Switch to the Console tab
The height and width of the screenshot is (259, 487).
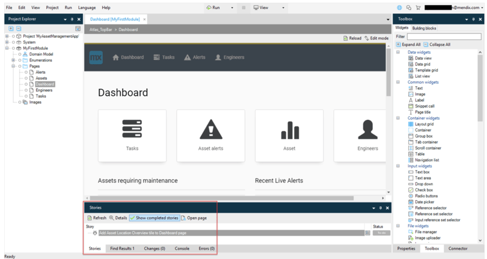pyautogui.click(x=182, y=248)
